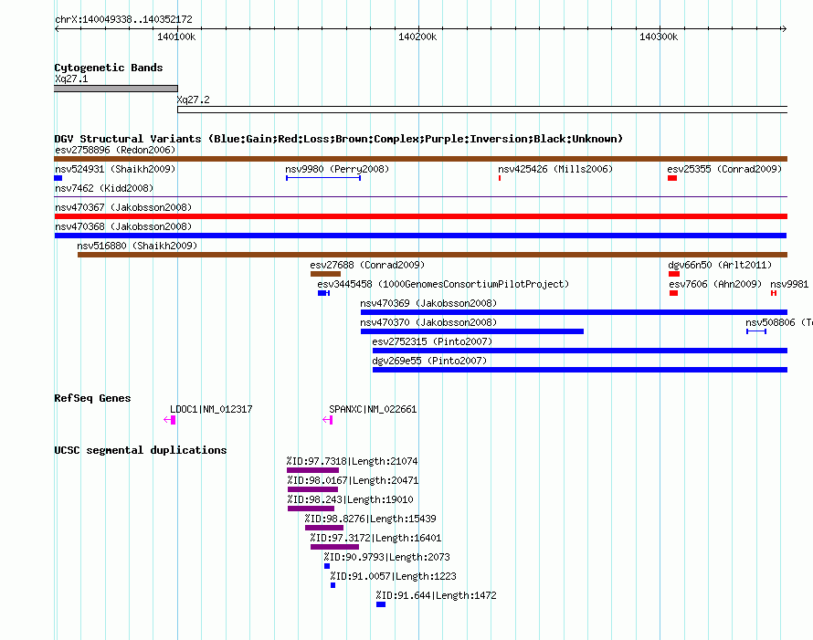Click nsv9981 red loss marker
Image resolution: width=813 pixels, height=640 pixels.
[774, 293]
